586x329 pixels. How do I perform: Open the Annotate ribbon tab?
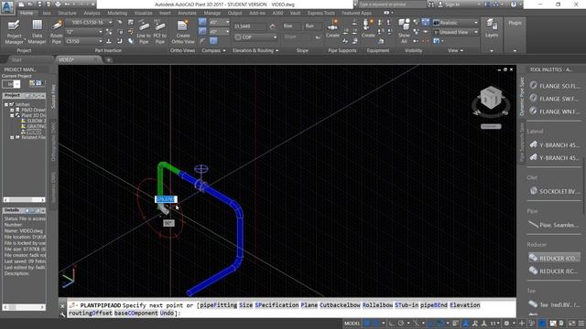coord(187,13)
